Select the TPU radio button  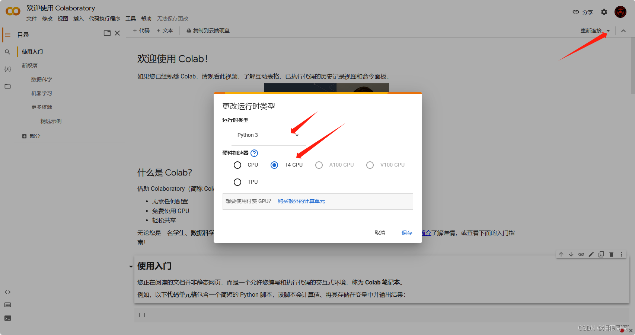coord(237,182)
